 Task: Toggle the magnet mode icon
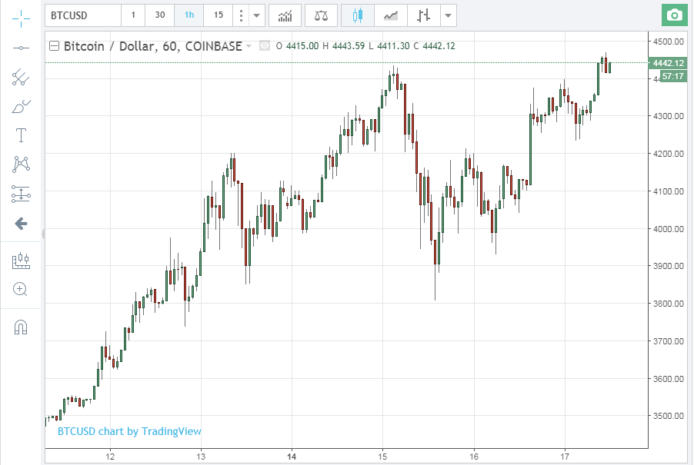21,327
